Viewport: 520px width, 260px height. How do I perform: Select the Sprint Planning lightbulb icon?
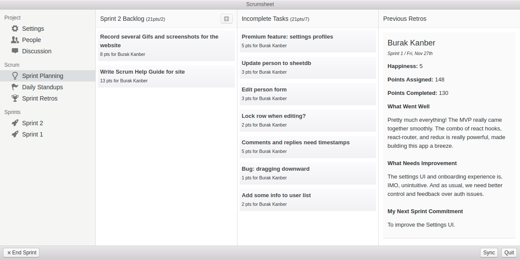(x=14, y=75)
